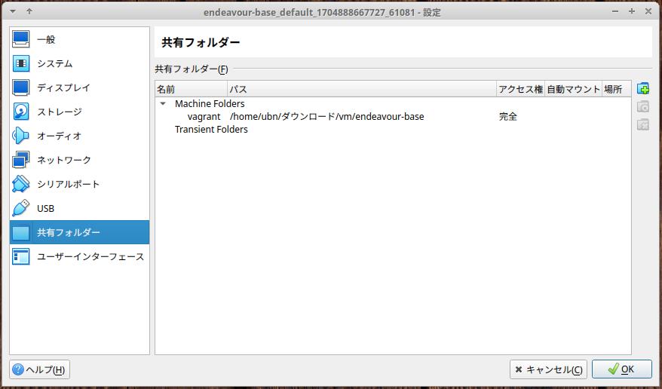Open help with the ヘルプ button
662x389 pixels.
click(40, 369)
